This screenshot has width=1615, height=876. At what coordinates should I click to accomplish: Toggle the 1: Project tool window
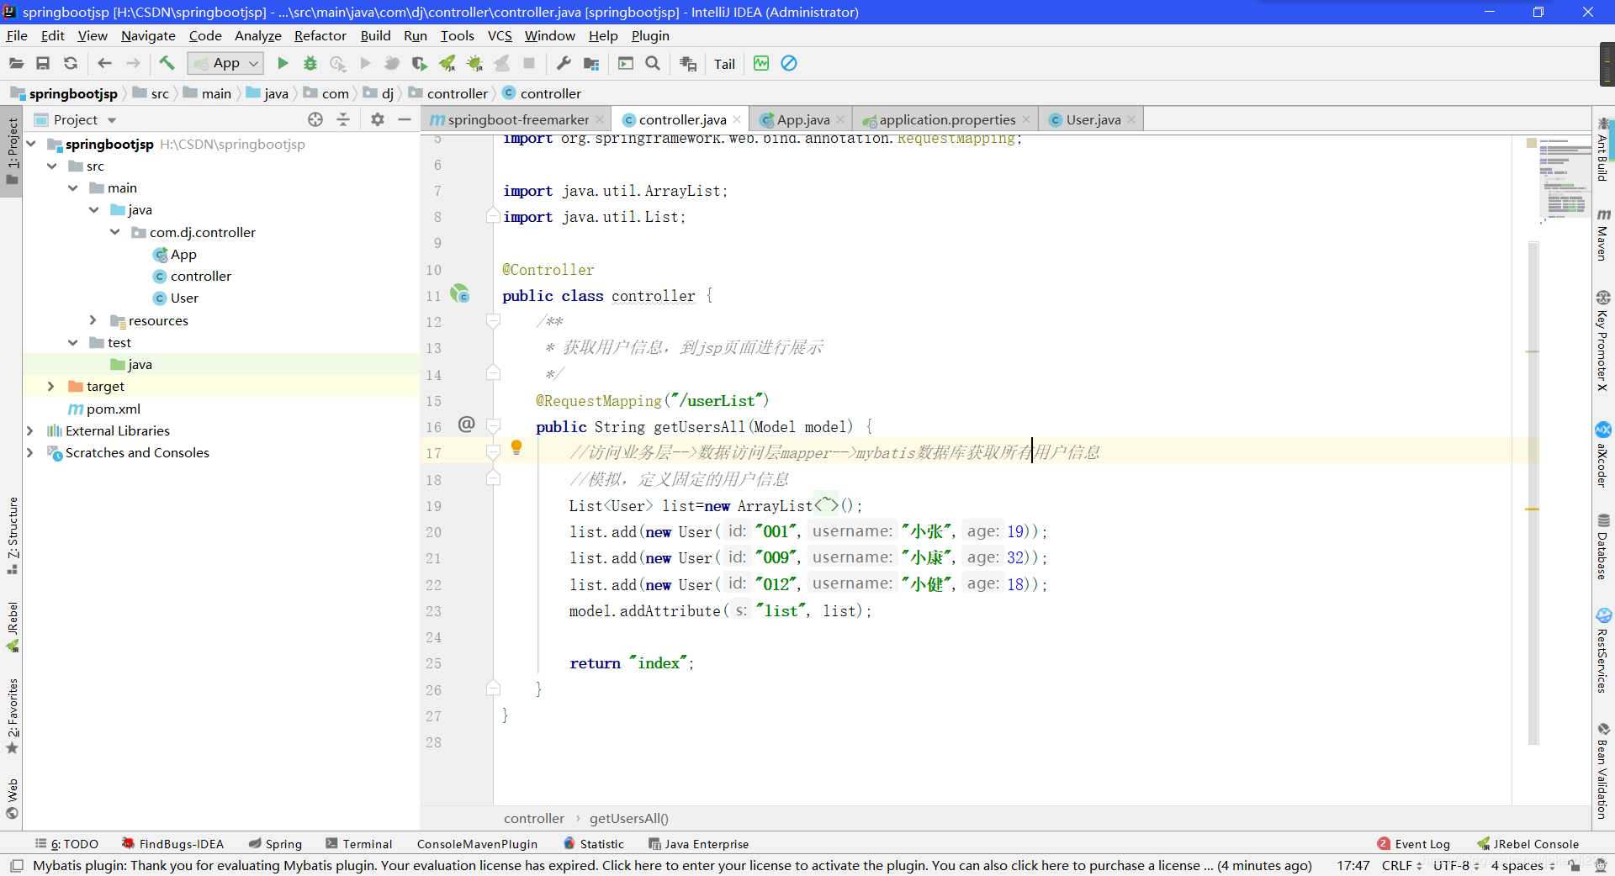click(x=12, y=151)
